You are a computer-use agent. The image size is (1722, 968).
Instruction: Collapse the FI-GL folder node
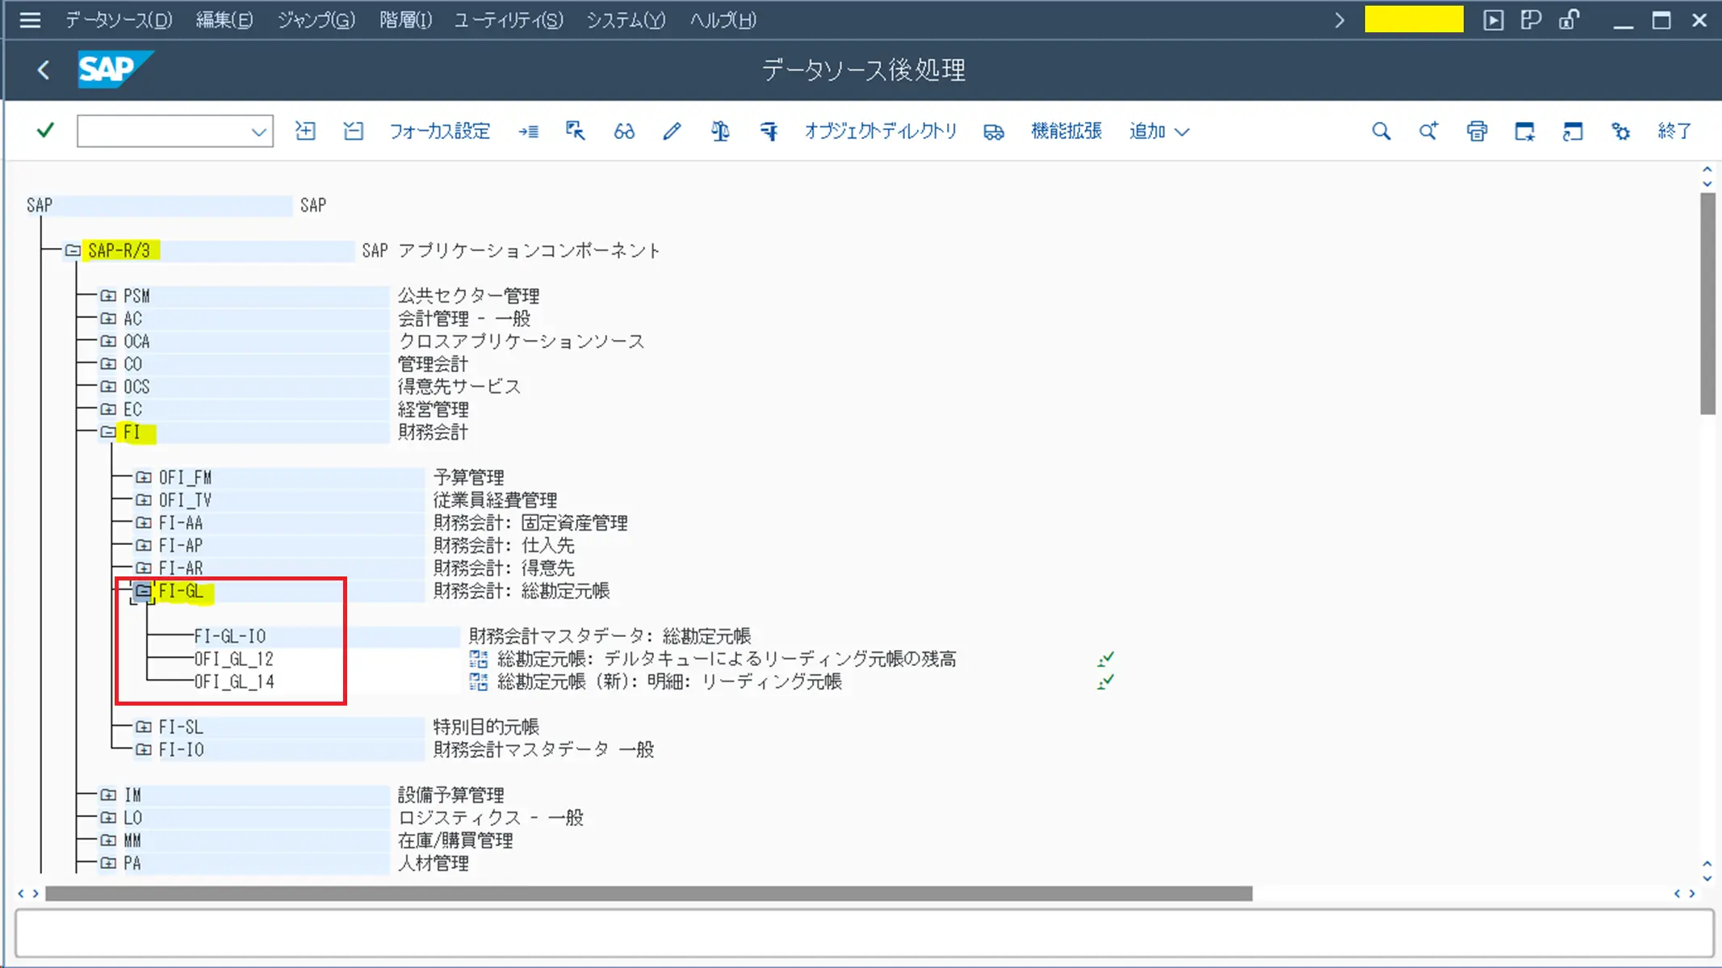[x=143, y=591]
